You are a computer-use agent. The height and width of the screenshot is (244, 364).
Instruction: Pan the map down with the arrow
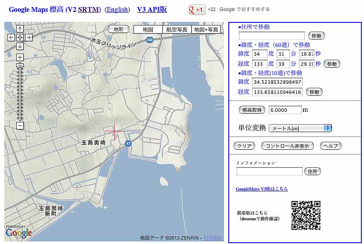point(20,46)
